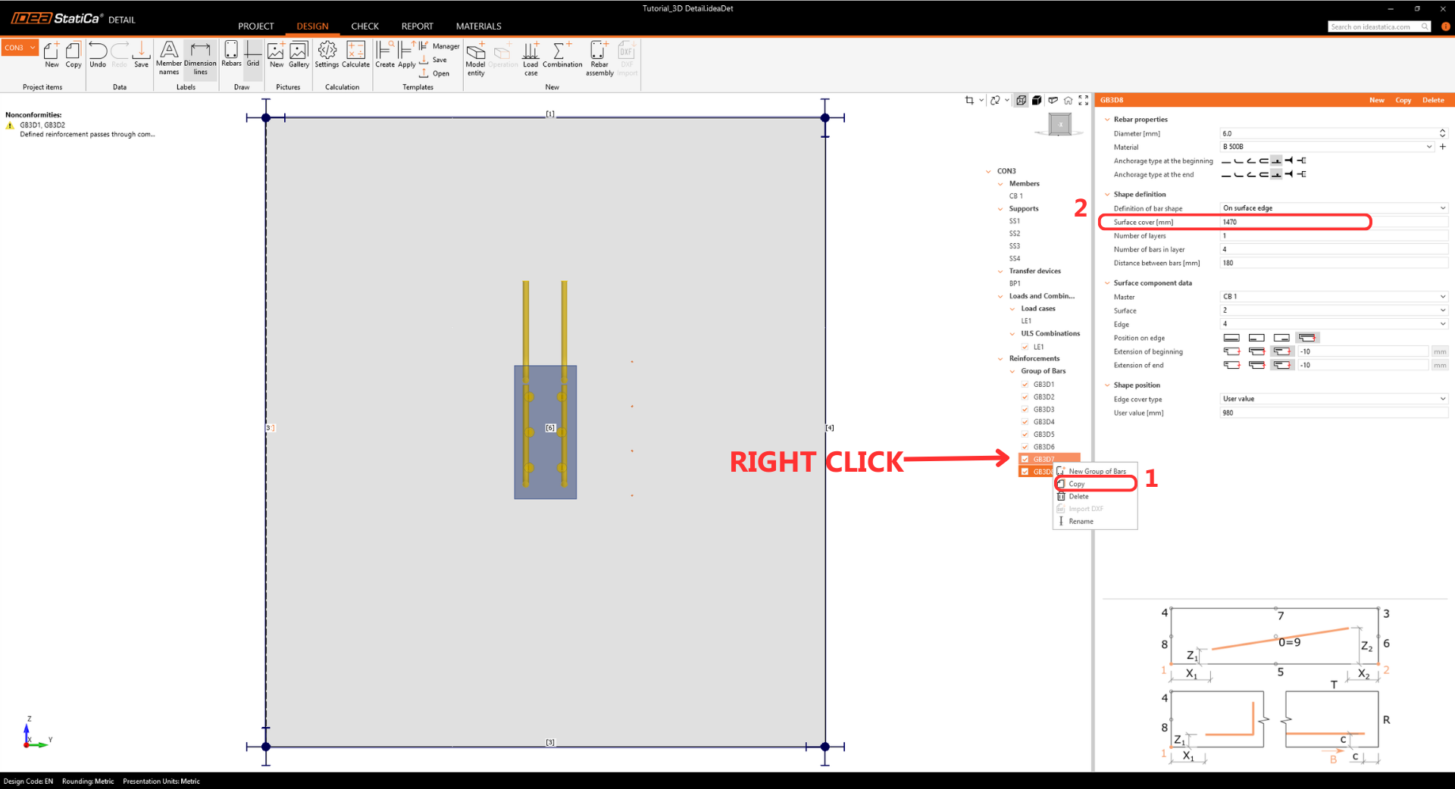The height and width of the screenshot is (789, 1455).
Task: Open the CON3 project item dropdown
Action: (x=33, y=48)
